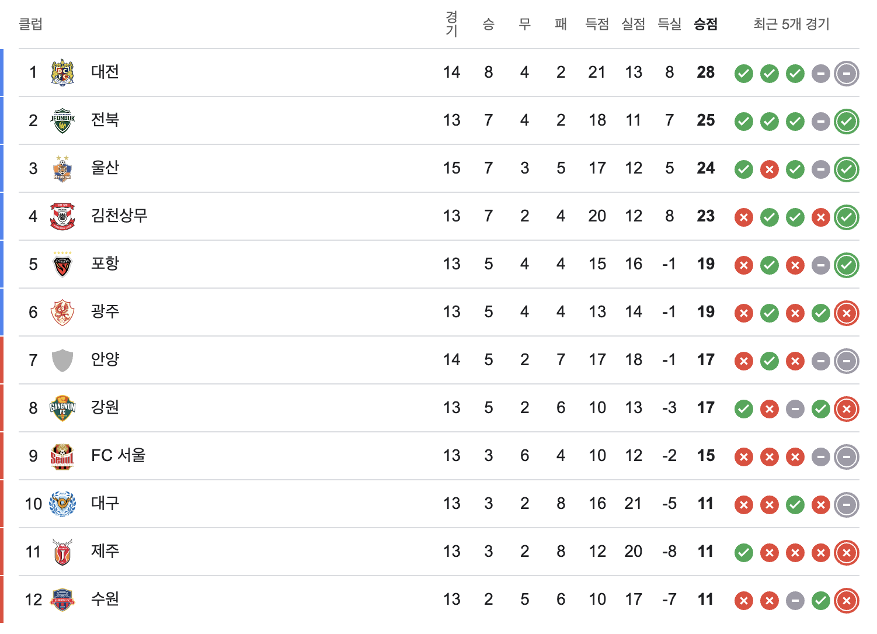
Task: Click the 수원 club crest icon
Action: tap(62, 600)
